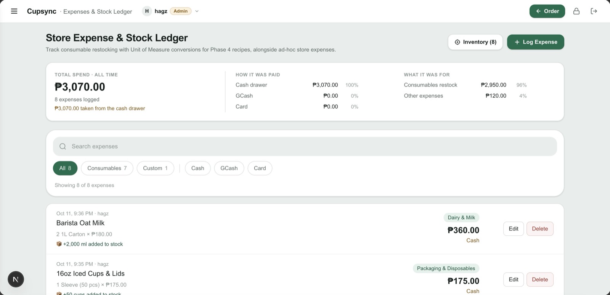Edit the Barista Oat Milk expense
The width and height of the screenshot is (610, 295).
[x=514, y=229]
